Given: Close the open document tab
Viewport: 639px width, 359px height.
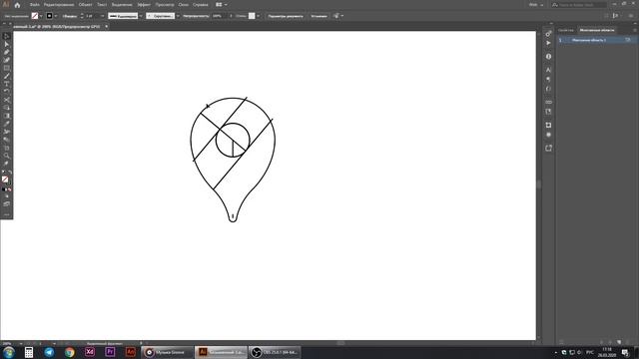Looking at the screenshot, I should click(107, 27).
